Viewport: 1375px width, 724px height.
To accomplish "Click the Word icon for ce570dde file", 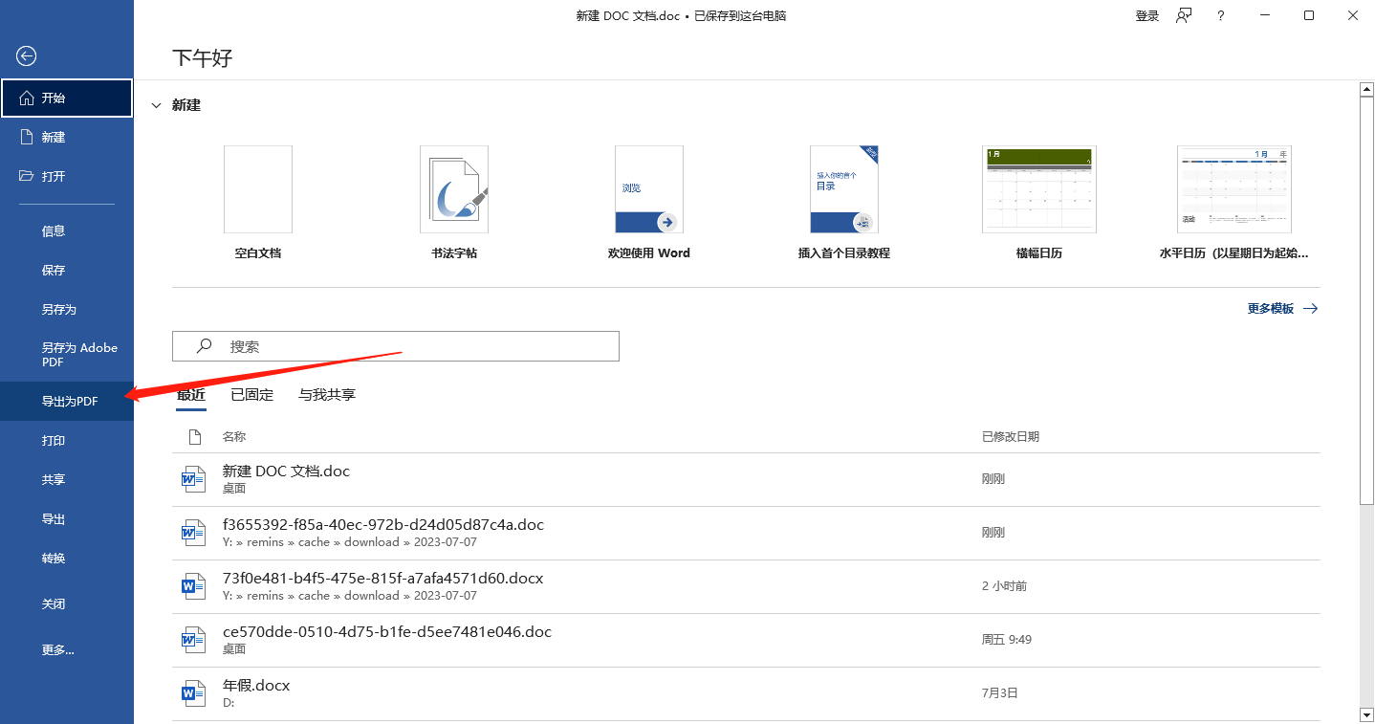I will click(x=194, y=640).
